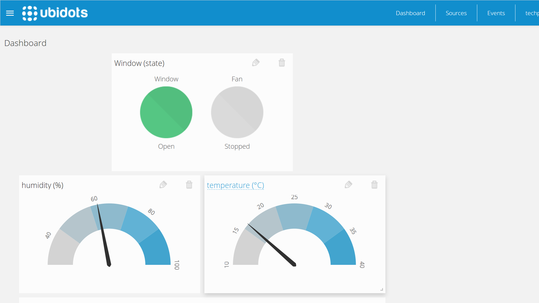
Task: Click the delete trash icon on temperature widget
Action: (x=375, y=185)
